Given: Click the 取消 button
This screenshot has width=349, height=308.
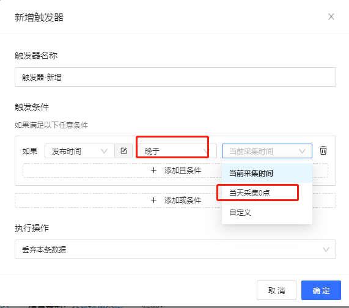Looking at the screenshot, I should click(276, 290).
